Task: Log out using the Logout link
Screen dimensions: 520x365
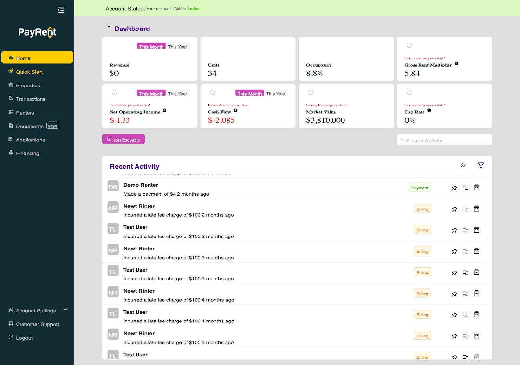Action: [x=24, y=338]
